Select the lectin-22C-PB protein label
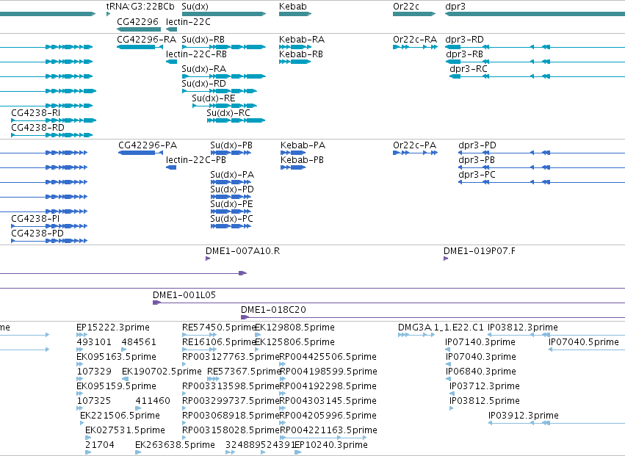Viewport: 625px width, 456px height. pos(195,160)
